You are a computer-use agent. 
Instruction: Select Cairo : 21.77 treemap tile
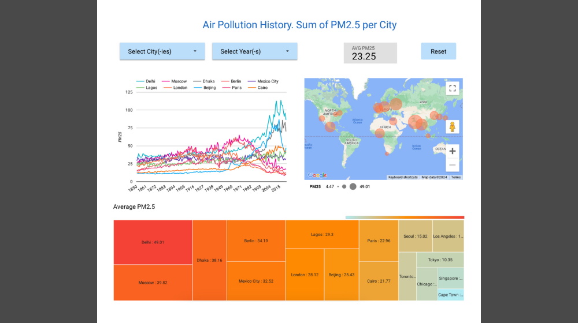pyautogui.click(x=379, y=281)
